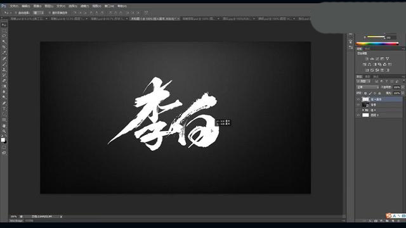Open the 编辑 Edit menu
The image size is (406, 228).
pos(25,6)
